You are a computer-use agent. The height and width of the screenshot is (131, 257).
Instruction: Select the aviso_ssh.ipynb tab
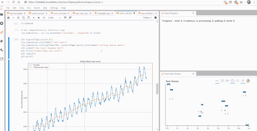pos(126,13)
